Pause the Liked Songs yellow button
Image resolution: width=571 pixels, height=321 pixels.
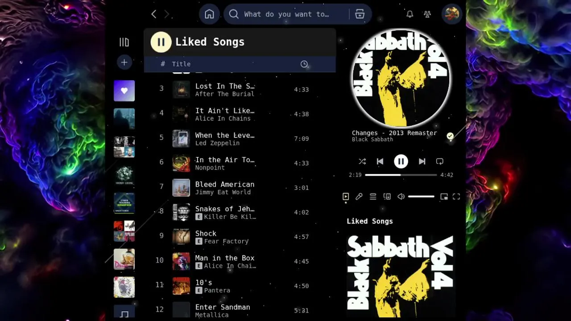click(161, 42)
